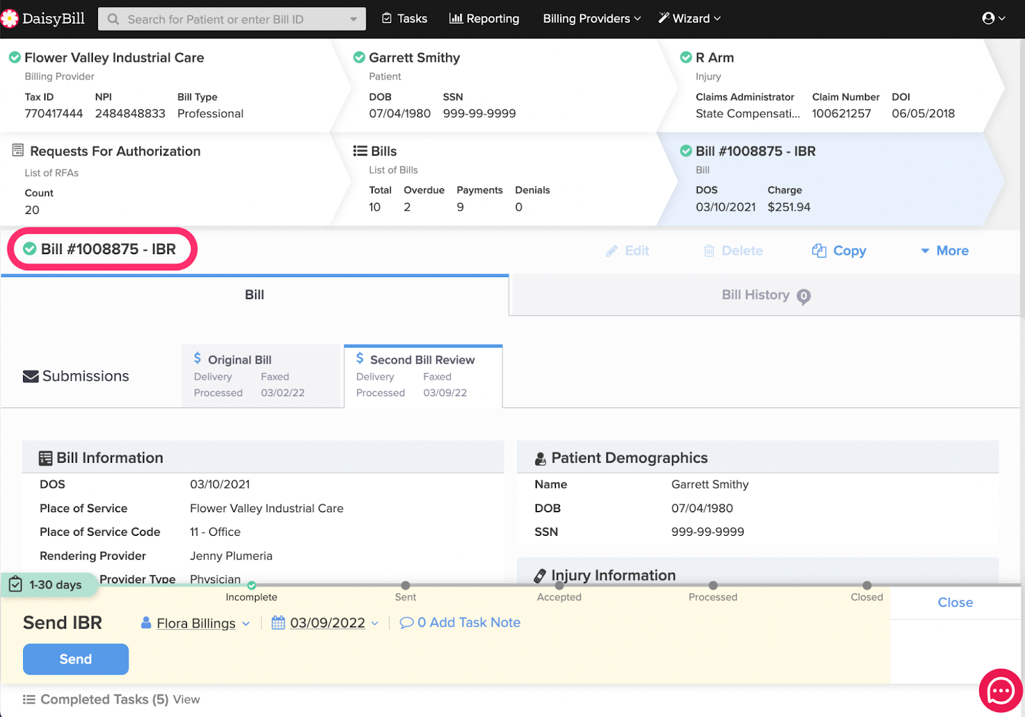Click the calendar icon by 03/09/2022
Screen dimensions: 1025x717
(278, 622)
